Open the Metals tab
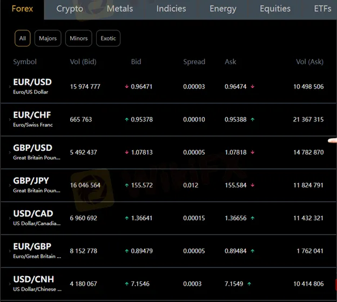The image size is (337, 302). (119, 9)
